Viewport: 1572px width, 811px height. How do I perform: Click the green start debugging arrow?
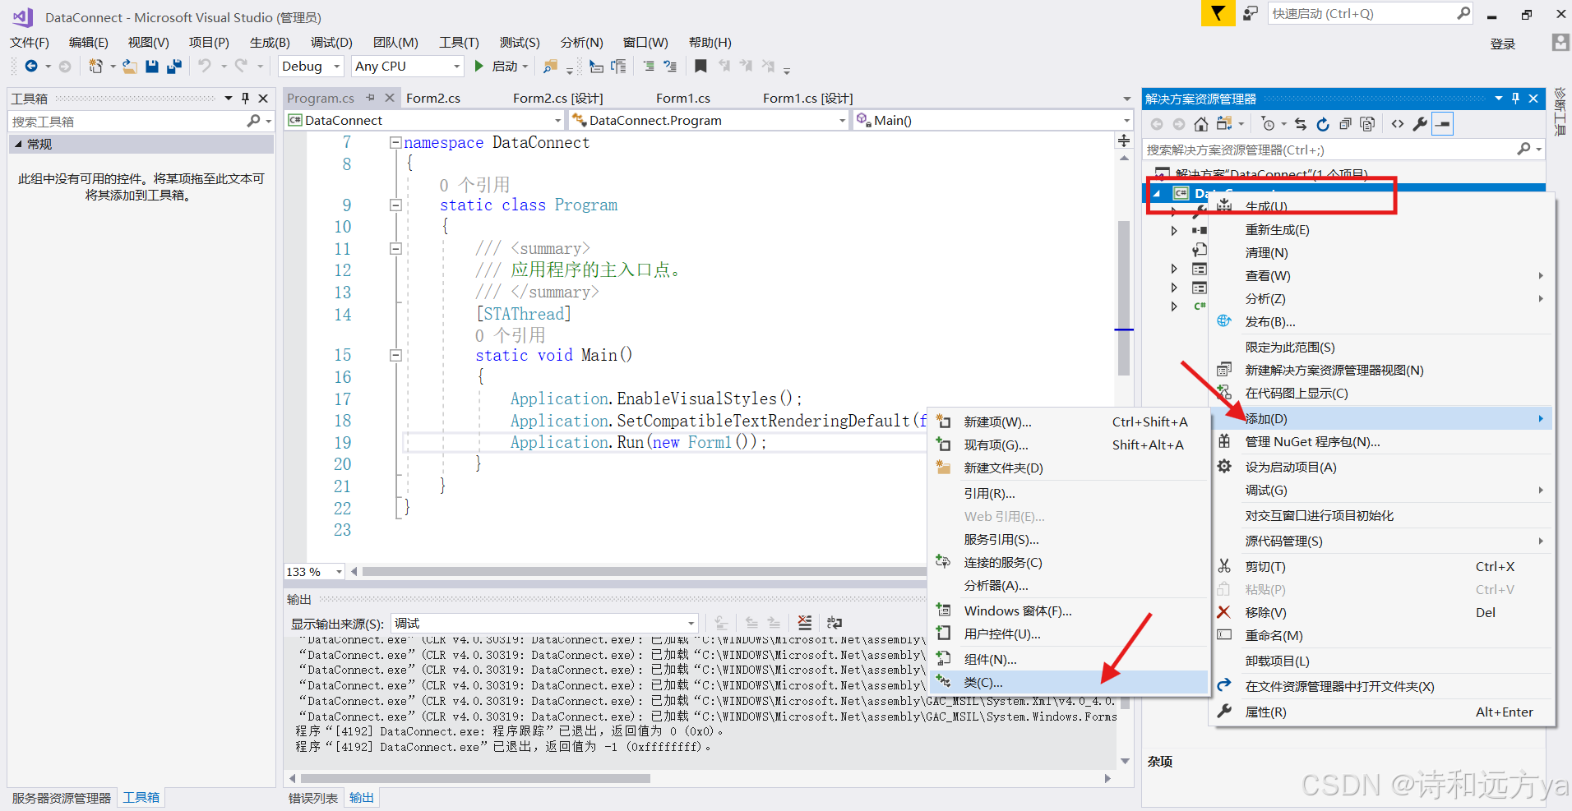pos(479,66)
